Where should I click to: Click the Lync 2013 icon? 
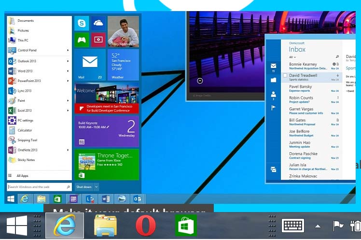click(x=12, y=91)
